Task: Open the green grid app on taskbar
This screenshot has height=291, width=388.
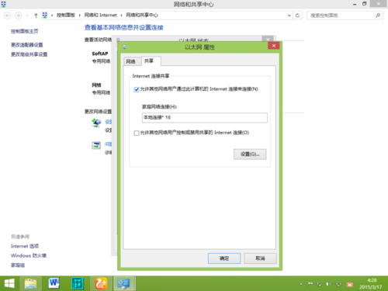Action: point(78,283)
